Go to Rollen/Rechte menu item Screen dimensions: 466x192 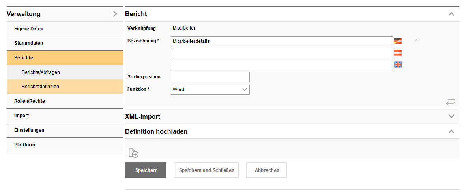click(x=30, y=101)
